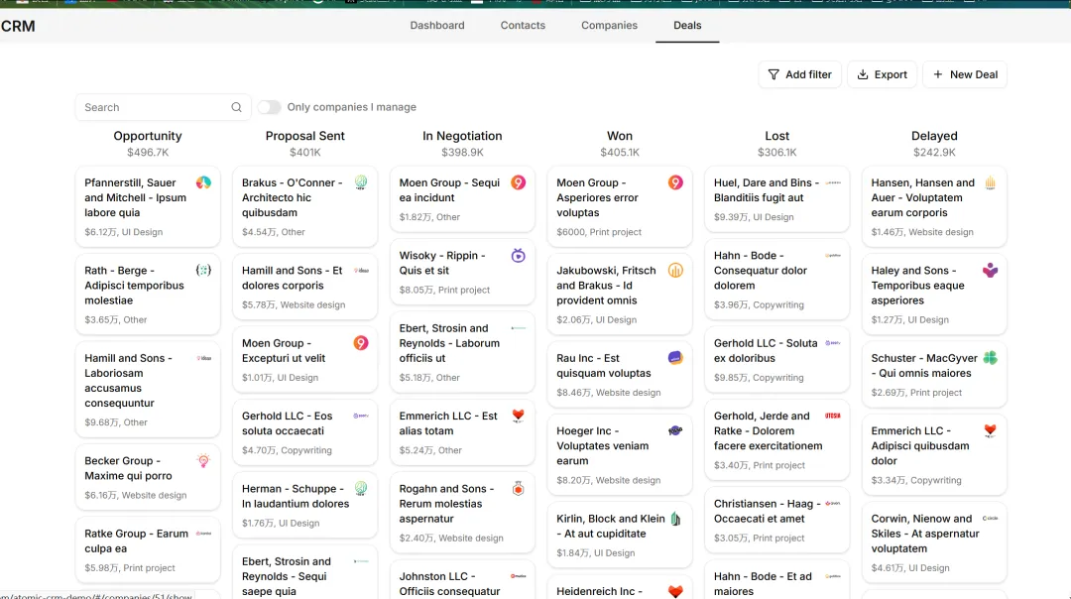Click the Lost column header
The height and width of the screenshot is (599, 1071).
pyautogui.click(x=776, y=136)
